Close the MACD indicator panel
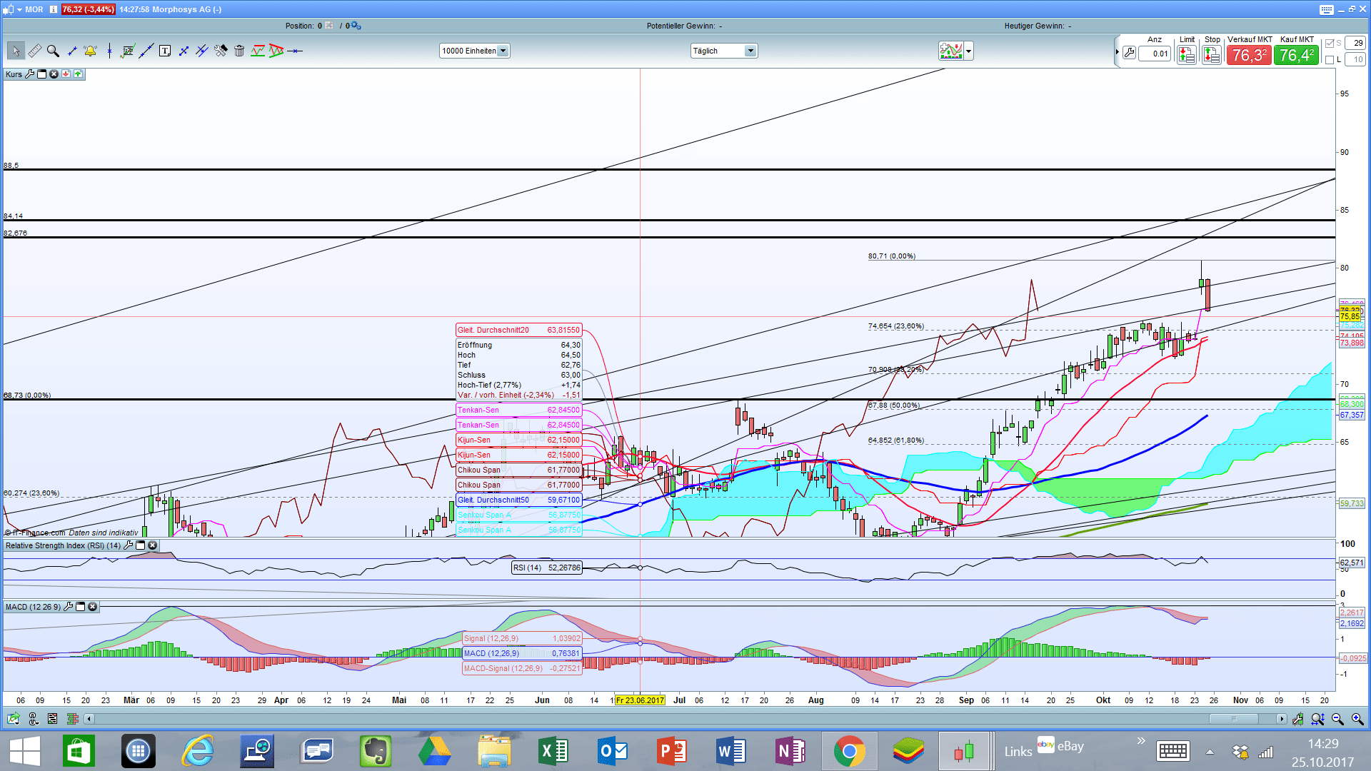Image resolution: width=1371 pixels, height=771 pixels. tap(93, 607)
